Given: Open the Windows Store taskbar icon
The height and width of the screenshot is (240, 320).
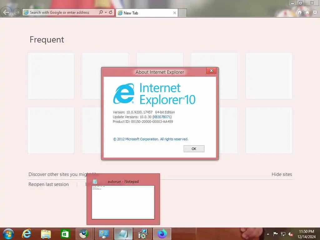Looking at the screenshot, I should (x=65, y=234).
